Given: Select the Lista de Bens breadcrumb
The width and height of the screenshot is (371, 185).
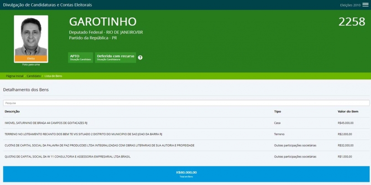Looking at the screenshot, I should [53, 75].
